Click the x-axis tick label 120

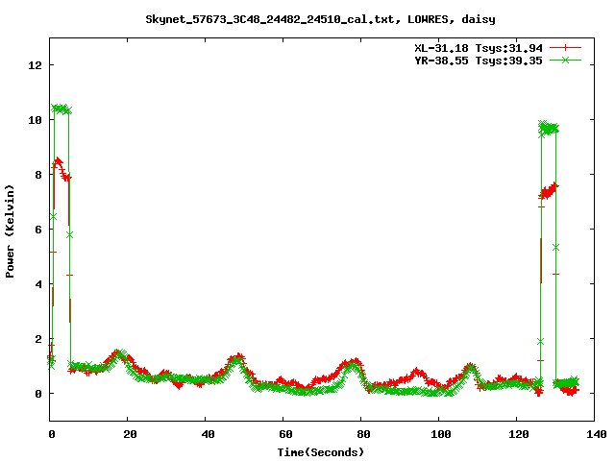[x=519, y=434]
